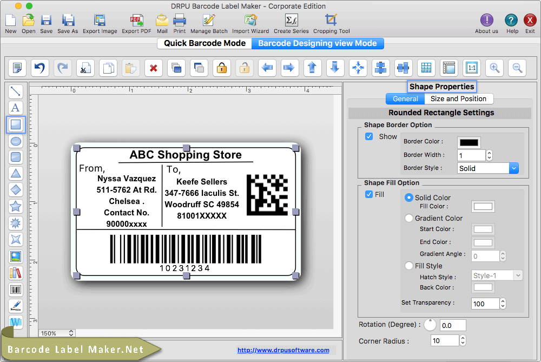Toggle the grid view icon

tap(426, 68)
